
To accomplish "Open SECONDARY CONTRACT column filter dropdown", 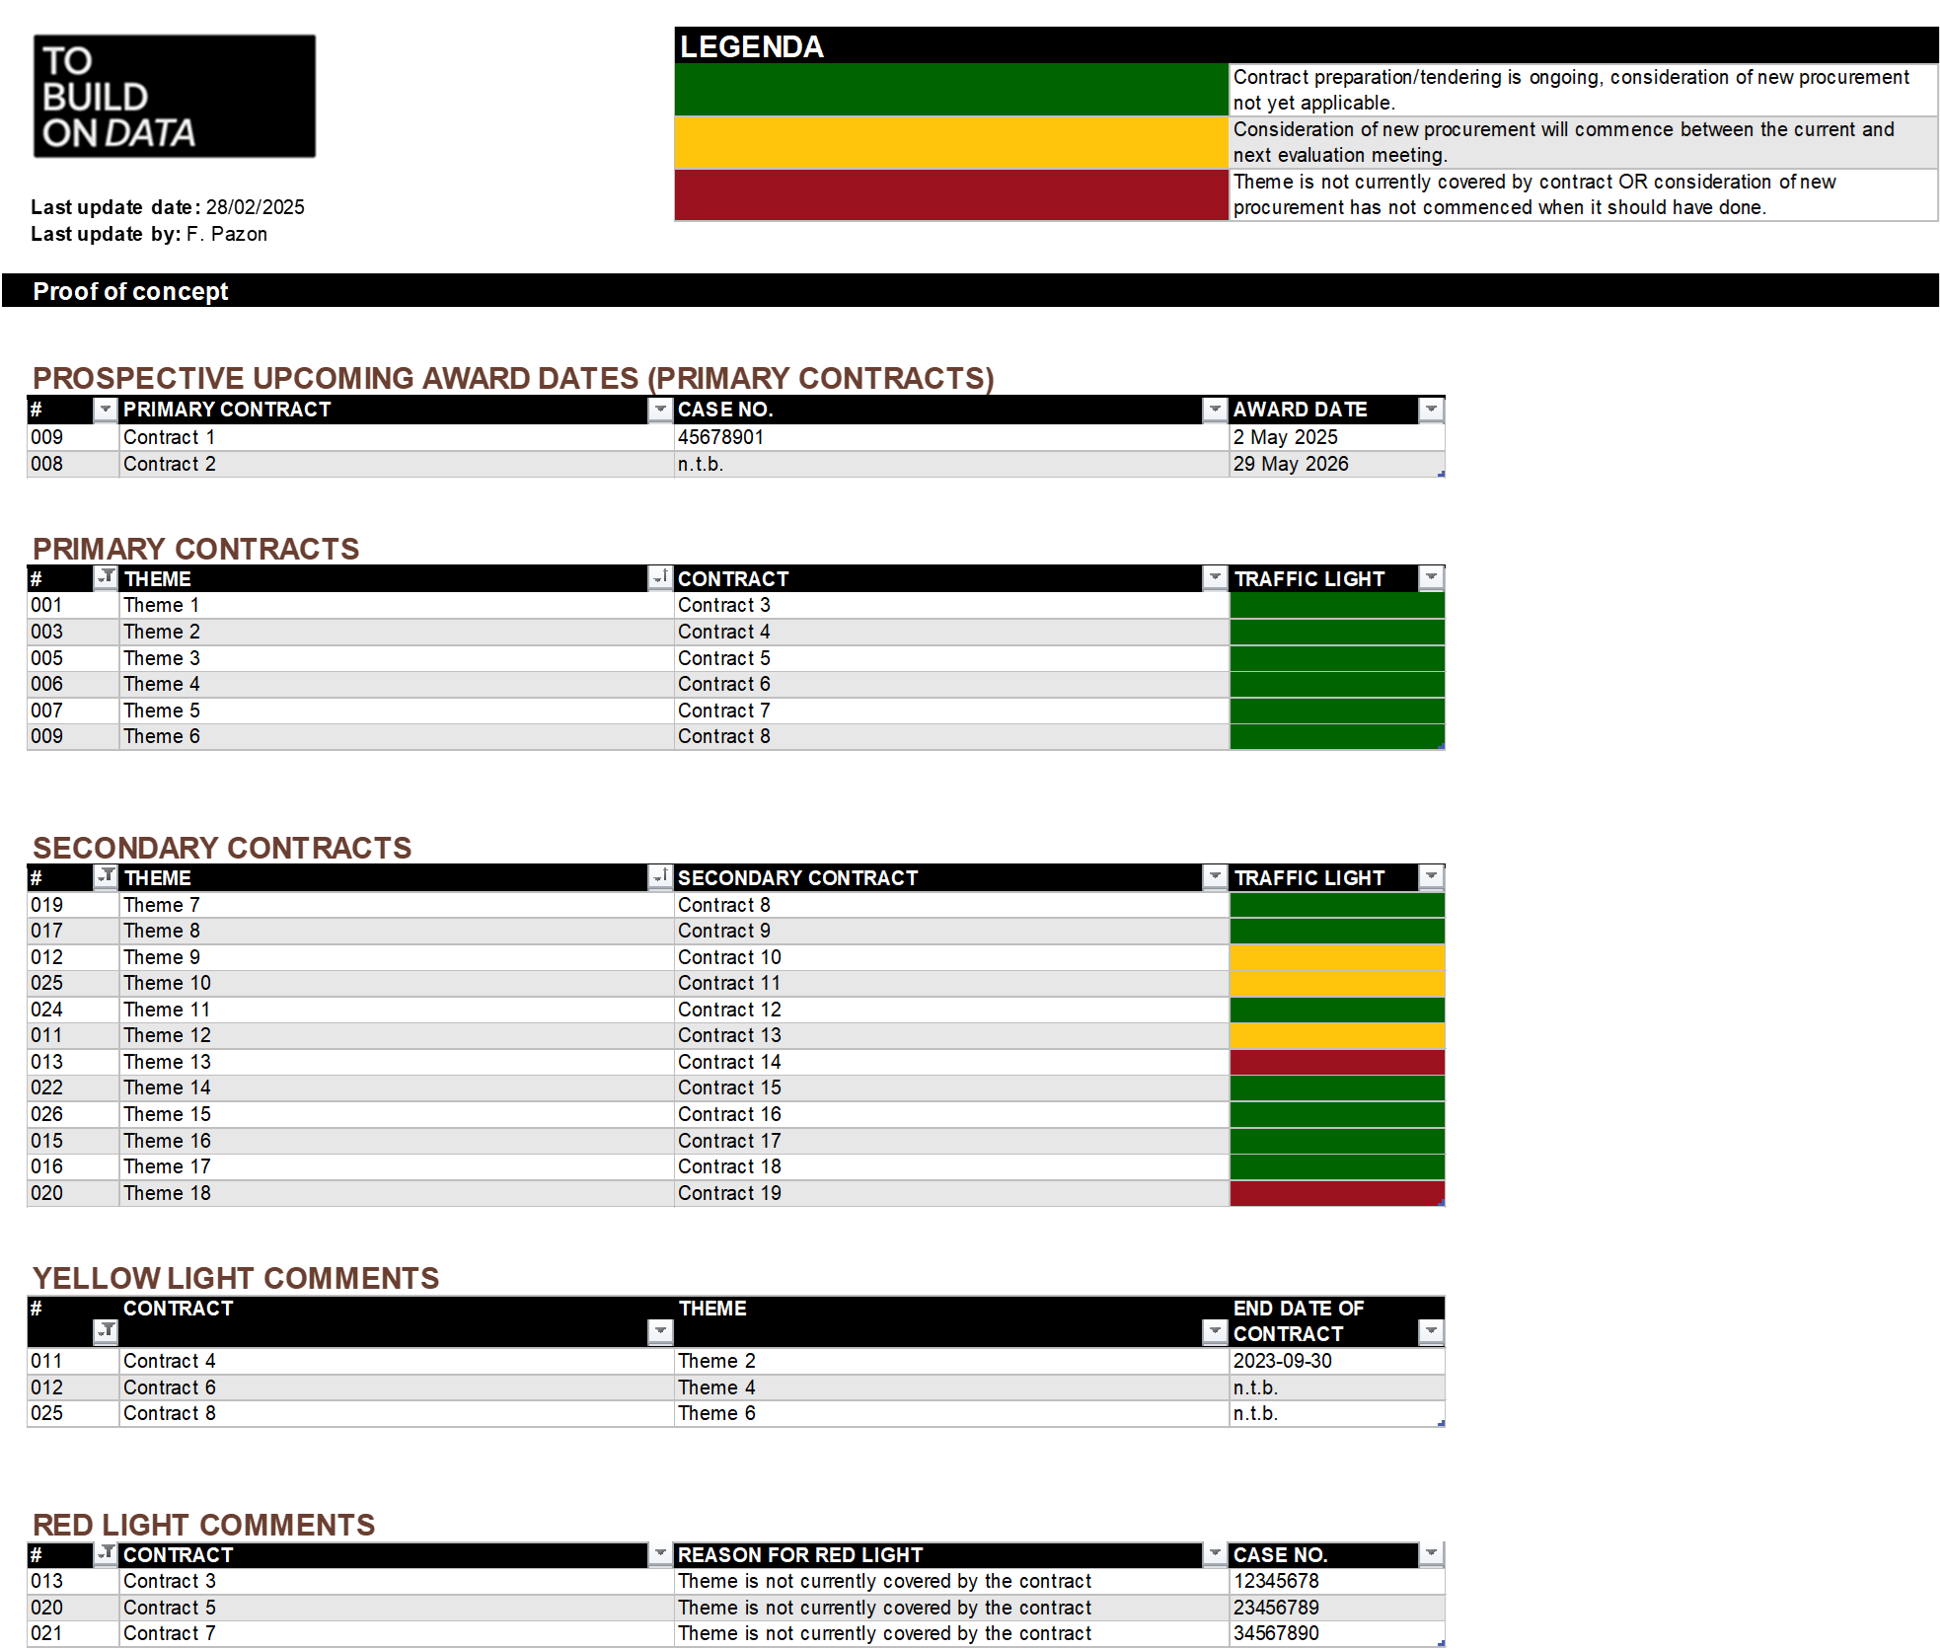I will (x=1215, y=877).
